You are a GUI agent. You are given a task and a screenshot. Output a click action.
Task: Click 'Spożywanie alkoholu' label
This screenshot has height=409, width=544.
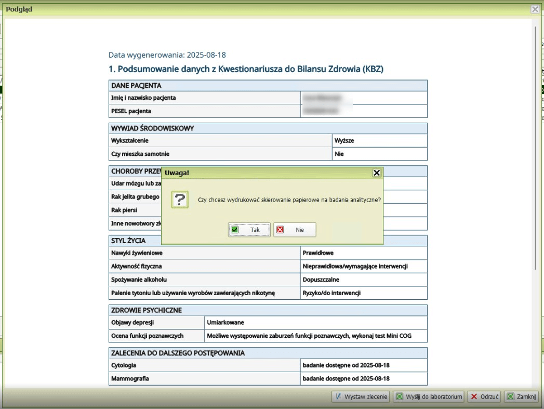pyautogui.click(x=139, y=280)
